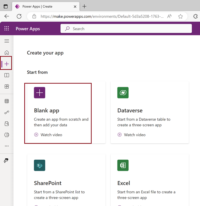Click the purple Blank app plus icon
The image size is (200, 206).
click(39, 93)
